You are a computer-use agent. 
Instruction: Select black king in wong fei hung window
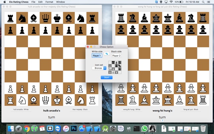coord(168,18)
